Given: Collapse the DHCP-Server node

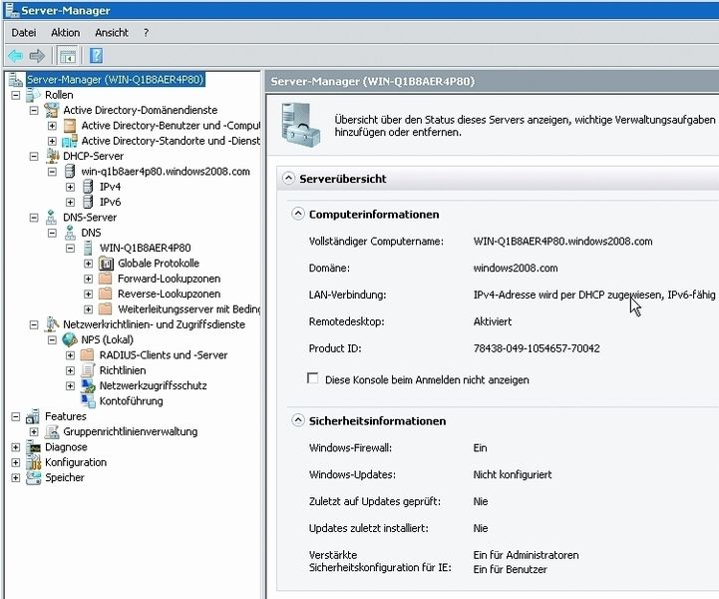Looking at the screenshot, I should pyautogui.click(x=34, y=156).
